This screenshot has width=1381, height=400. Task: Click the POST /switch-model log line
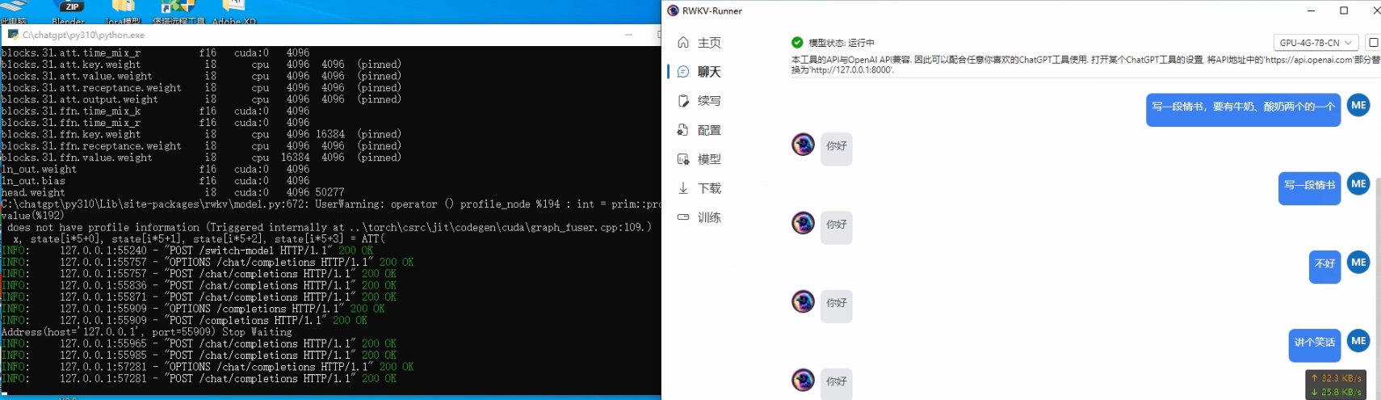187,251
